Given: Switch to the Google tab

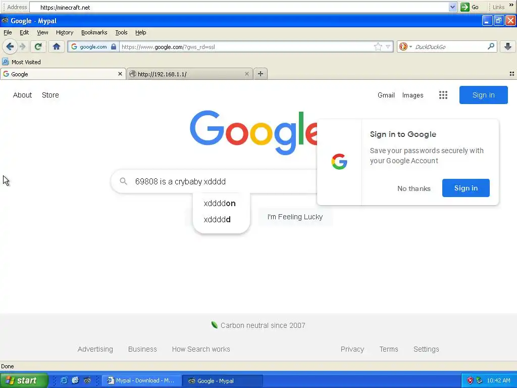Looking at the screenshot, I should point(63,74).
